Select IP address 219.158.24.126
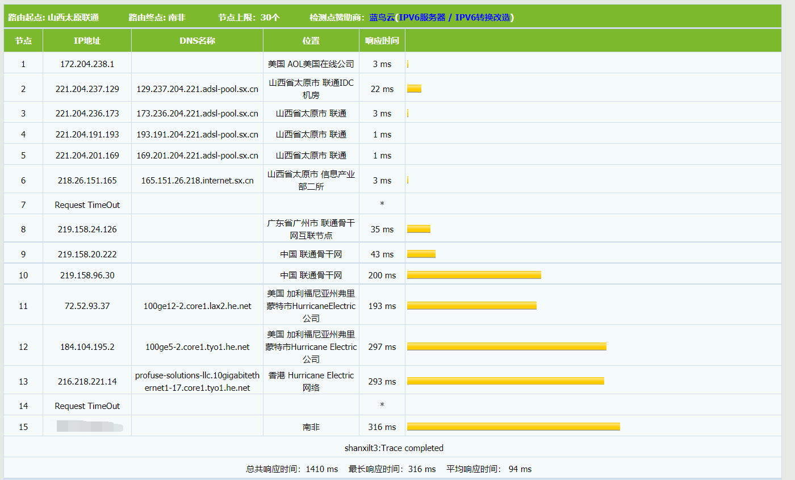The image size is (795, 480). click(x=87, y=229)
